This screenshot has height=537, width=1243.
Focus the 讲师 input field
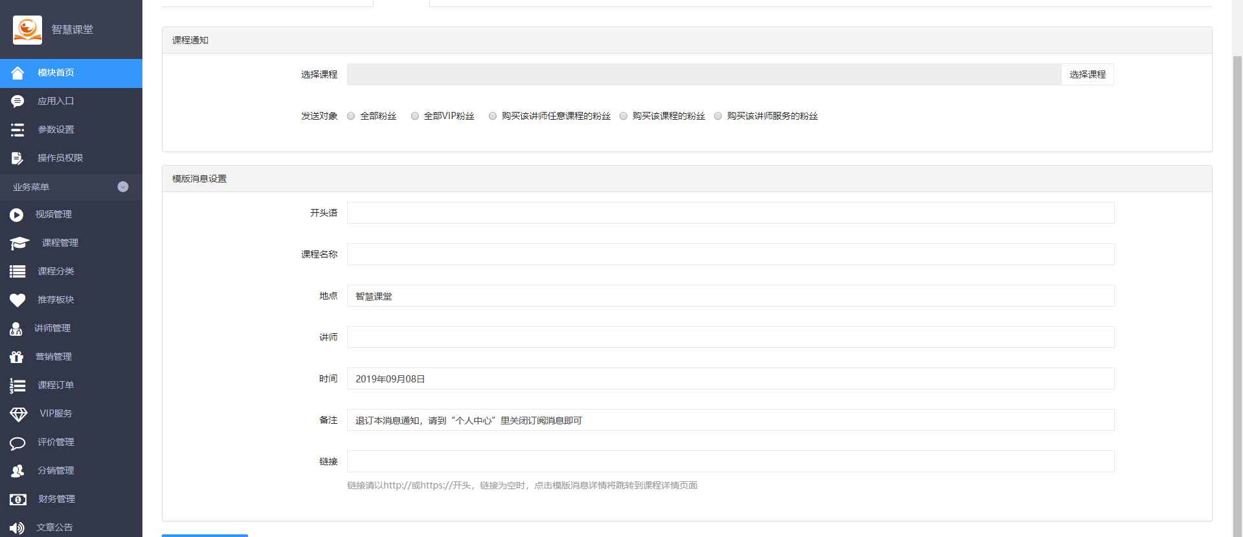[730, 337]
